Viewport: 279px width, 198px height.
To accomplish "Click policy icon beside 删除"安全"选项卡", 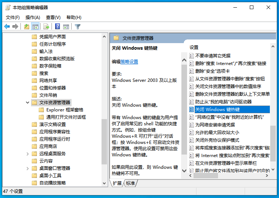I will 191,71.
